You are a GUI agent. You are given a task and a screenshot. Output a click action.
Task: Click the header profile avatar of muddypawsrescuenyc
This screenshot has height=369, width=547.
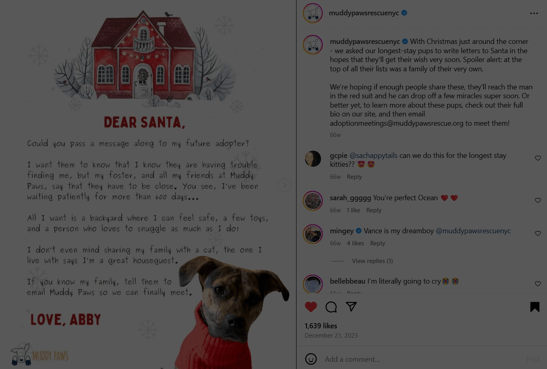(x=313, y=13)
